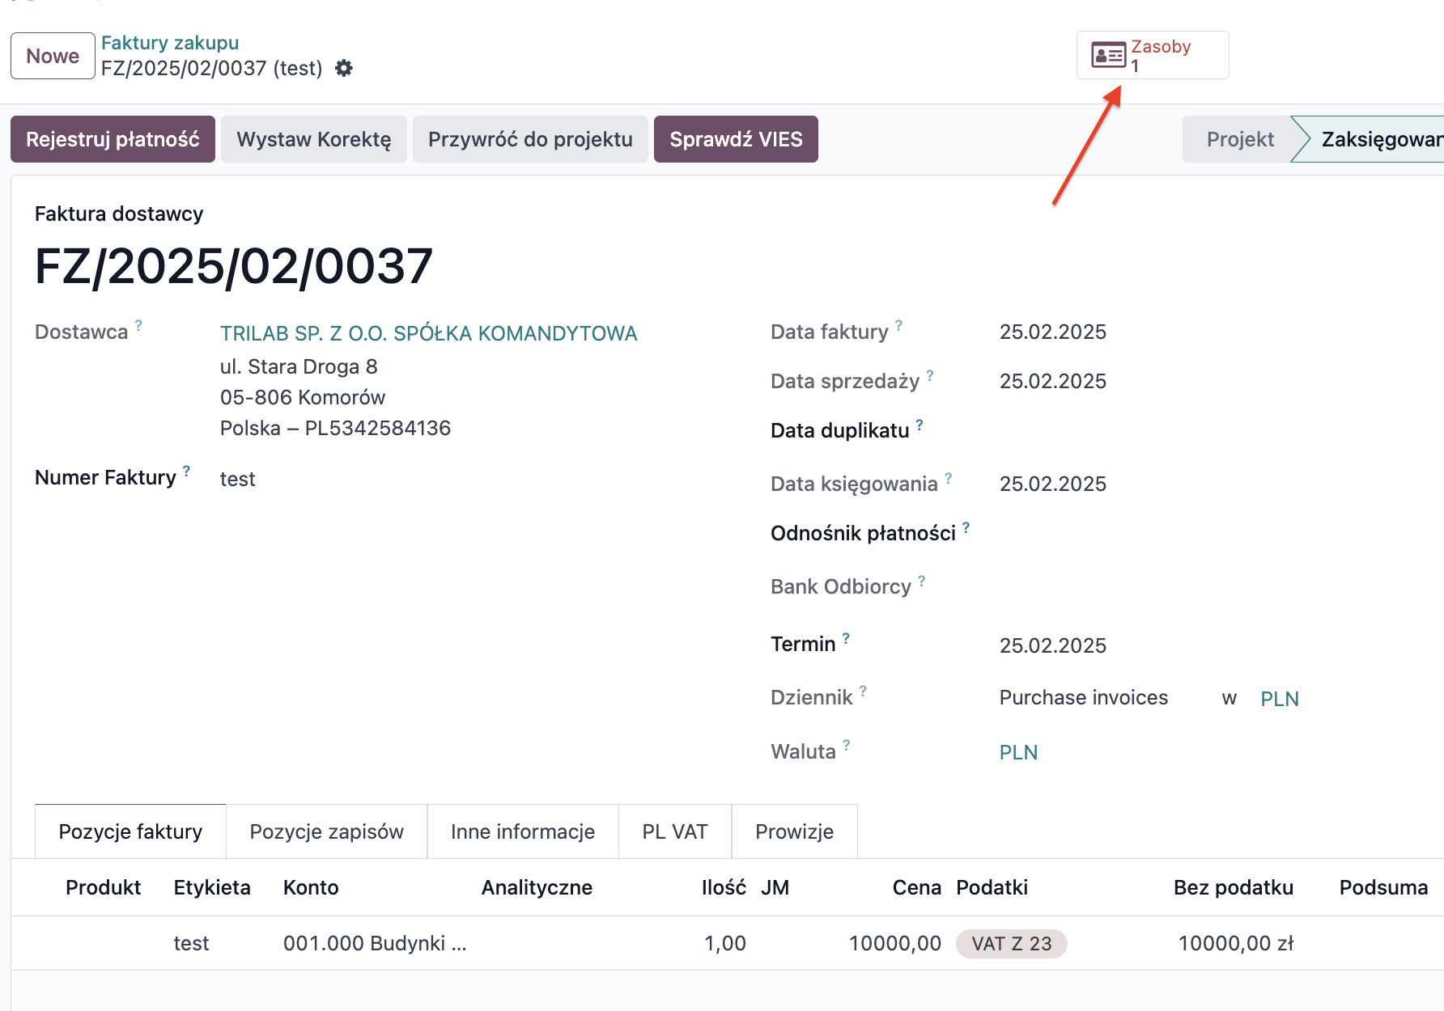Click the Data sprzedaży value 25.02.2025

(1052, 381)
